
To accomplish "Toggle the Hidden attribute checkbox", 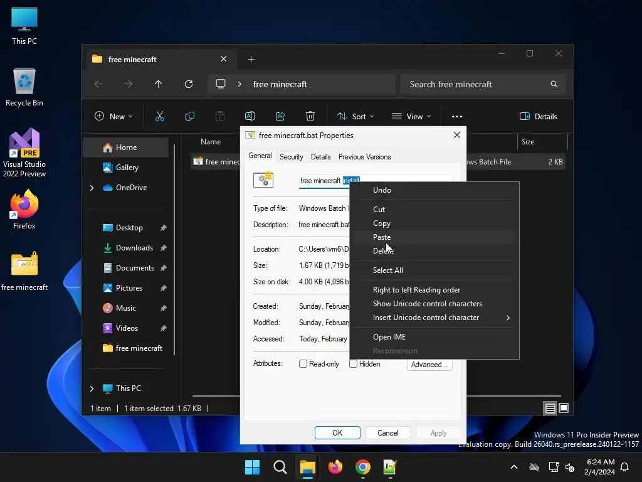I will tap(354, 364).
